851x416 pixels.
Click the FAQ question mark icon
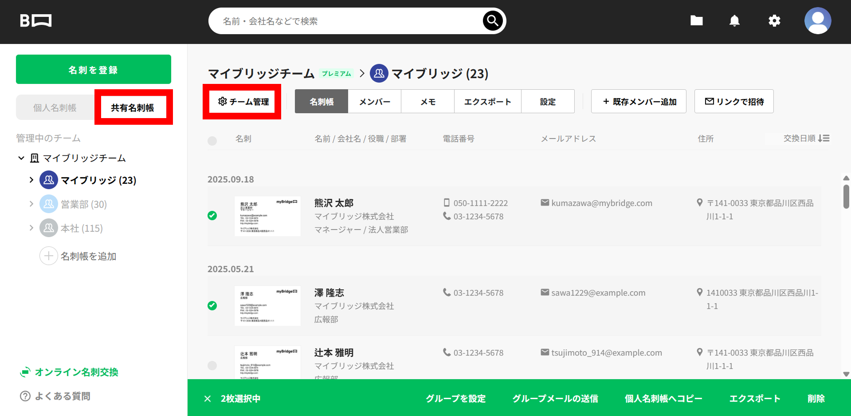pyautogui.click(x=25, y=396)
